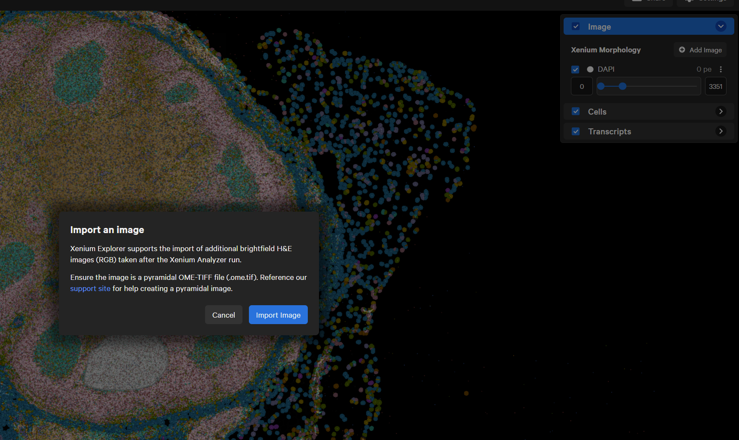
Task: Uncheck the Image layer checkbox
Action: coord(576,27)
